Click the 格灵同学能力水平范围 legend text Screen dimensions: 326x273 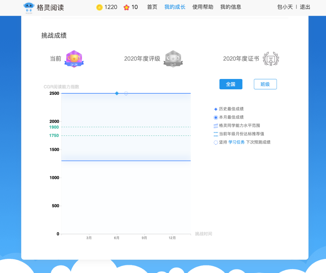tap(240, 125)
